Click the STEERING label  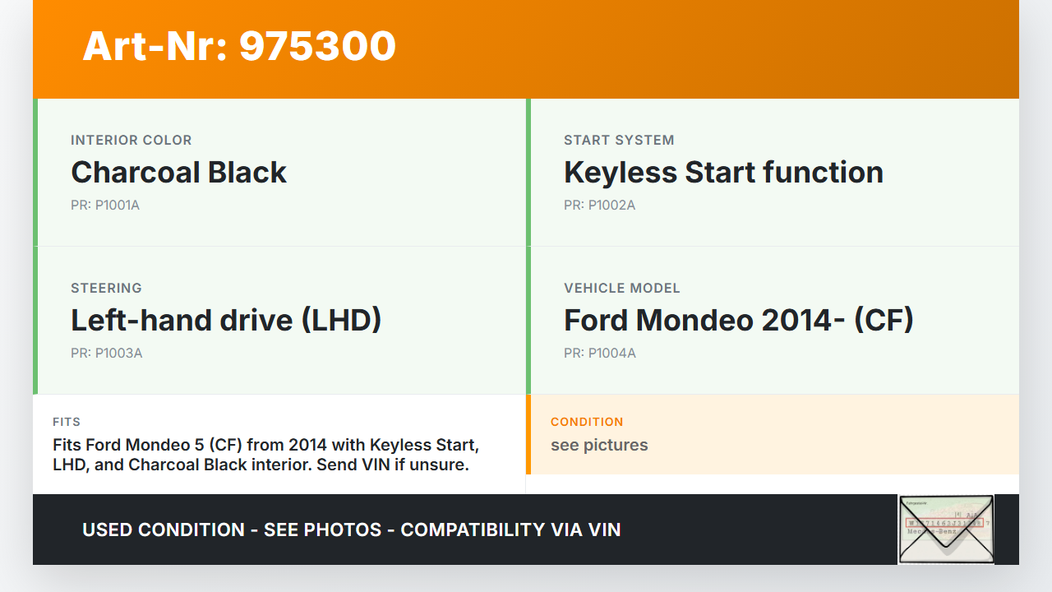tap(106, 289)
